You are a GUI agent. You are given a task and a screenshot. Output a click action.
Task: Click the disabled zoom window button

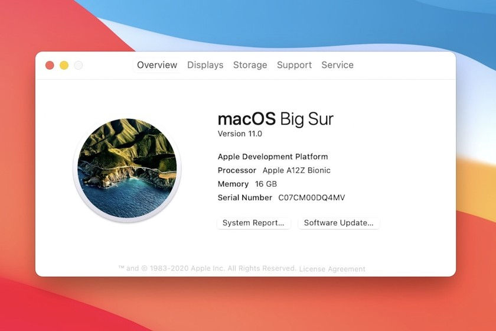coord(79,65)
